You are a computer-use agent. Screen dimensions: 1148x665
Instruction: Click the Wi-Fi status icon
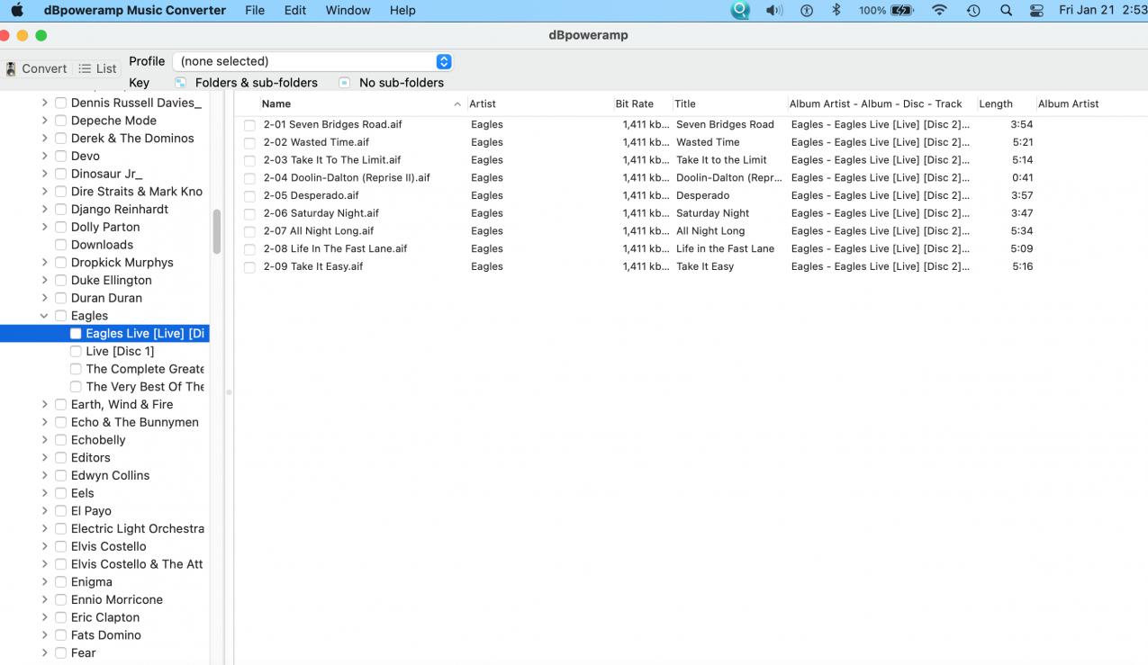pos(939,11)
